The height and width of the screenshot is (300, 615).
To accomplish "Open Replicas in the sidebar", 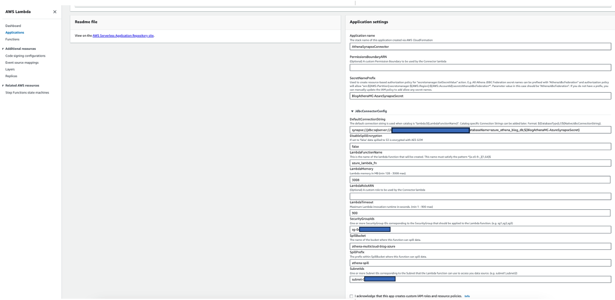I will [11, 76].
